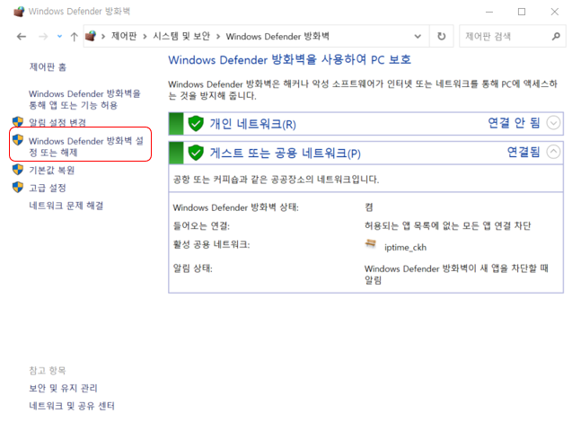Click shield icon beside 기본값 복원
The image size is (572, 422).
(18, 170)
